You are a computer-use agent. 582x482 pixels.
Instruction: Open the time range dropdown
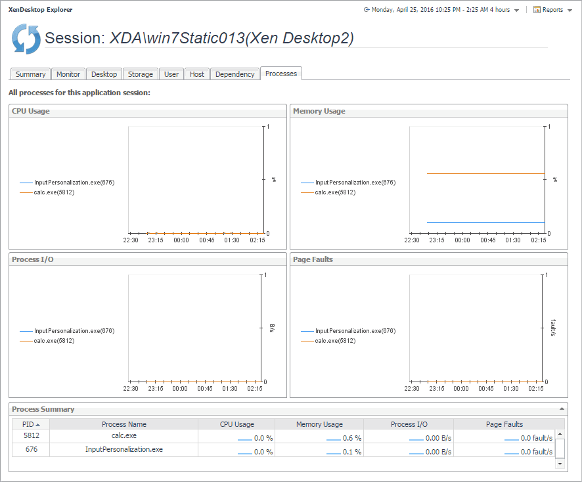(516, 11)
